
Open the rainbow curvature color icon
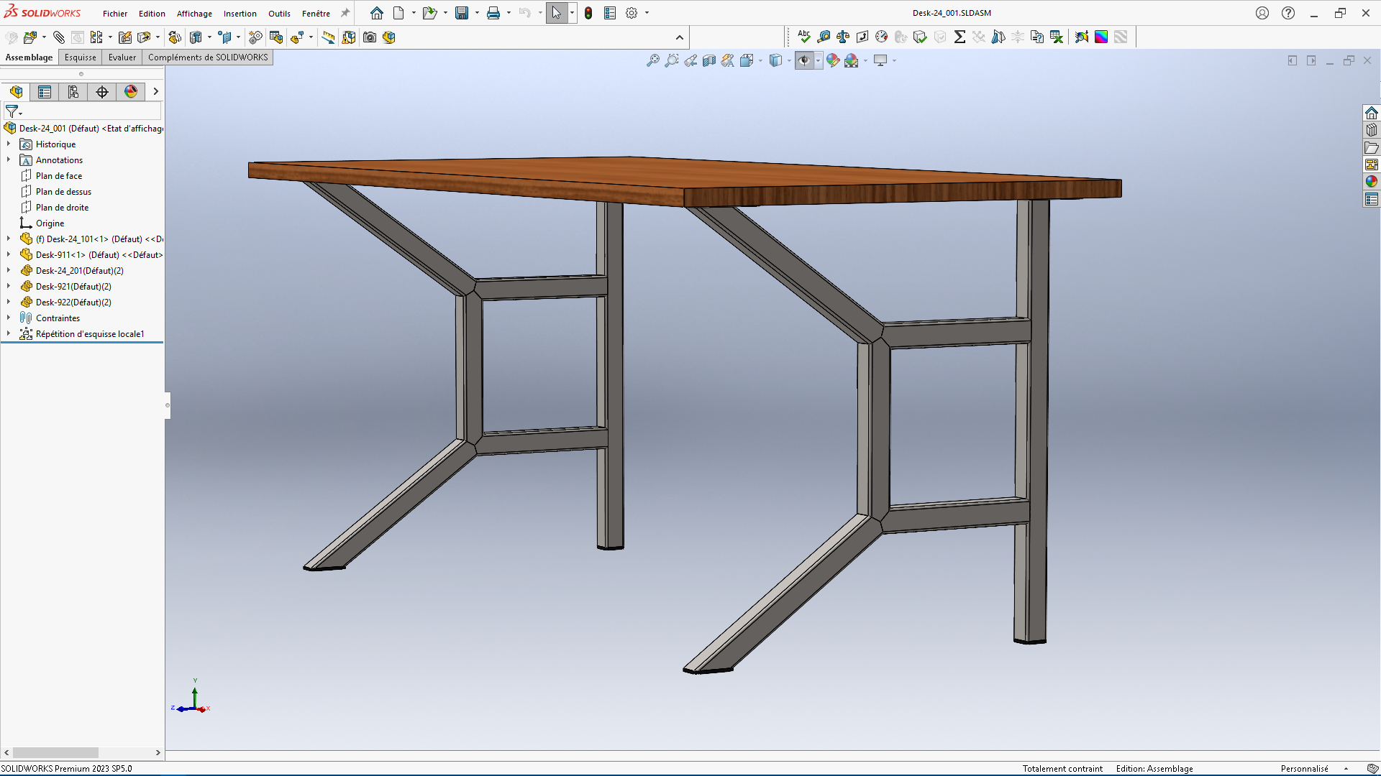click(x=1101, y=37)
